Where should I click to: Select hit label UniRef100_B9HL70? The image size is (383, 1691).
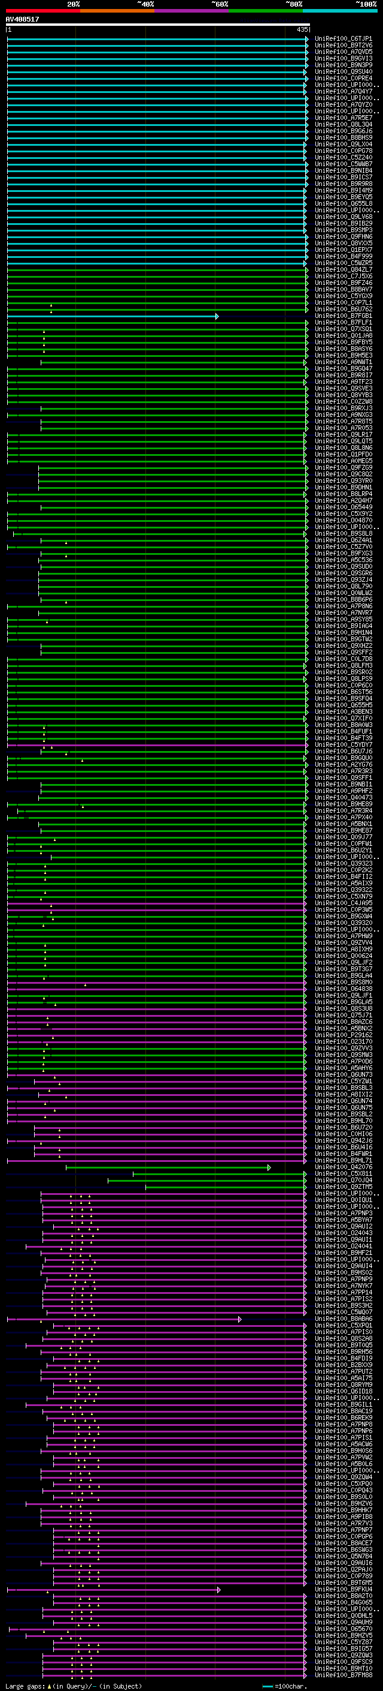pyautogui.click(x=343, y=1121)
